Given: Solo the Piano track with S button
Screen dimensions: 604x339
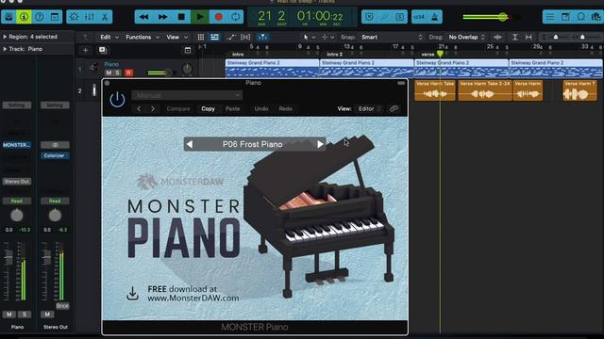Looking at the screenshot, I should pos(117,73).
